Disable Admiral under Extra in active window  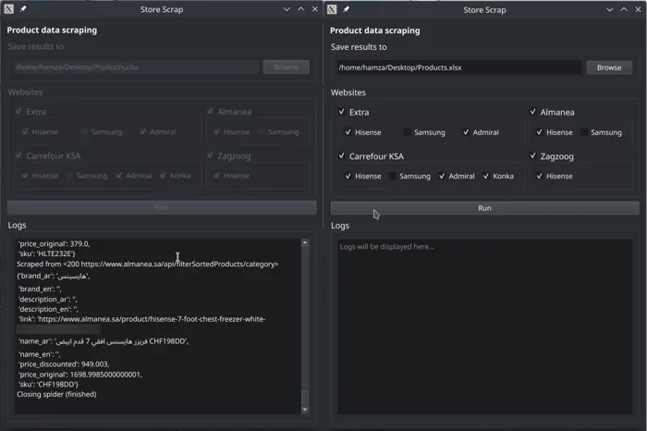click(466, 133)
